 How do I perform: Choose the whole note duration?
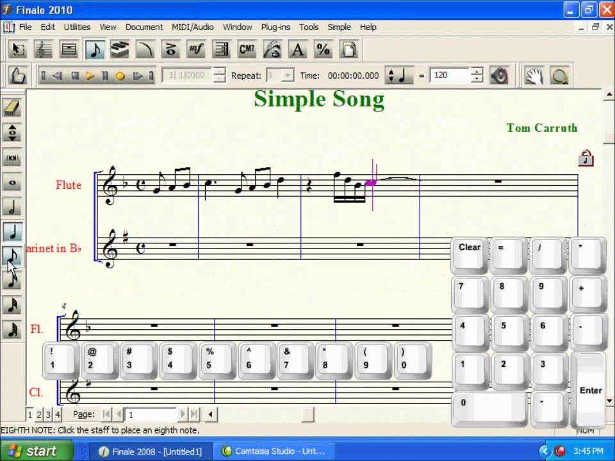[12, 182]
